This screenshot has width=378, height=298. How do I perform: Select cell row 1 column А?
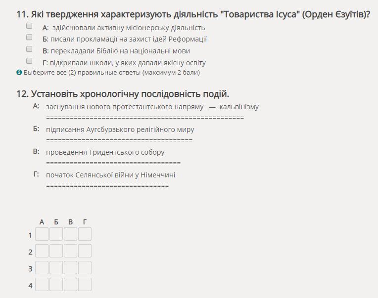pos(42,234)
